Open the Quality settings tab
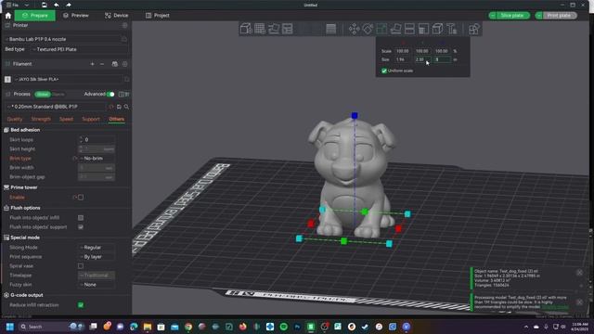This screenshot has width=594, height=334. coord(15,119)
